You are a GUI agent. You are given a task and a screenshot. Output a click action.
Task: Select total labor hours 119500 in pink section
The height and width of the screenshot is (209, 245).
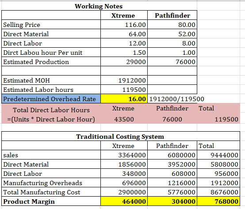(226, 119)
